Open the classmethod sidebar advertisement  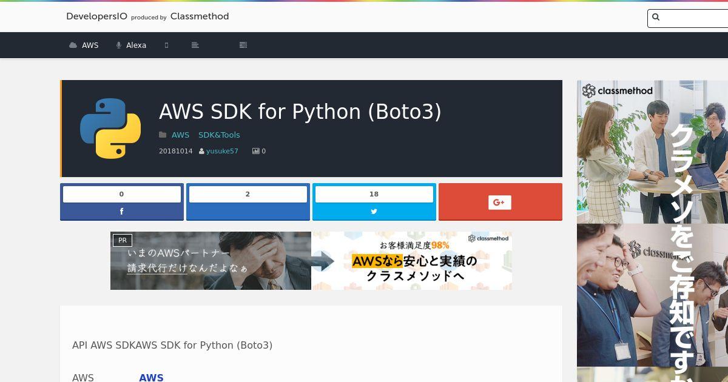coord(652,231)
